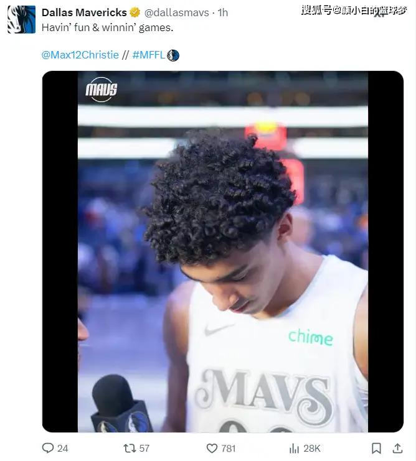The image size is (416, 461).
Task: Click the tweet text Havin' fun & winnin' games
Action: coord(107,27)
